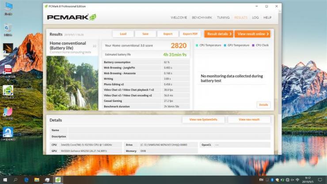Click the waterfall benchmark thumbnail
The height and width of the screenshot is (184, 327).
click(x=72, y=83)
